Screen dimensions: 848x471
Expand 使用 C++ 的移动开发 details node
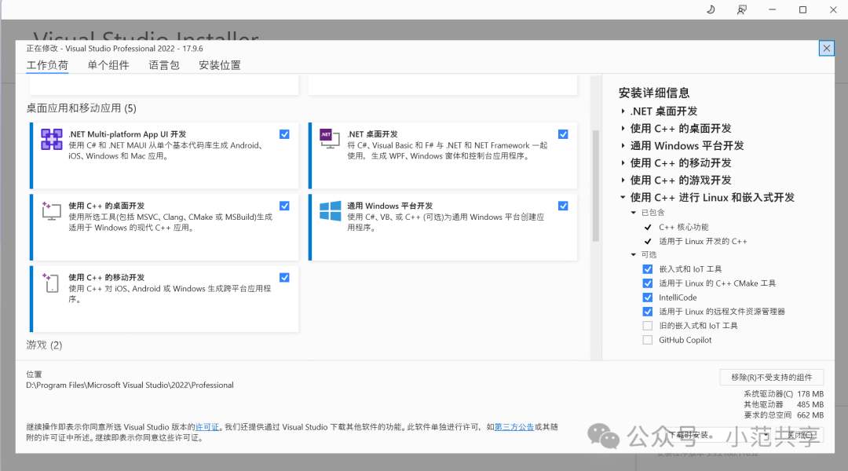tap(623, 162)
